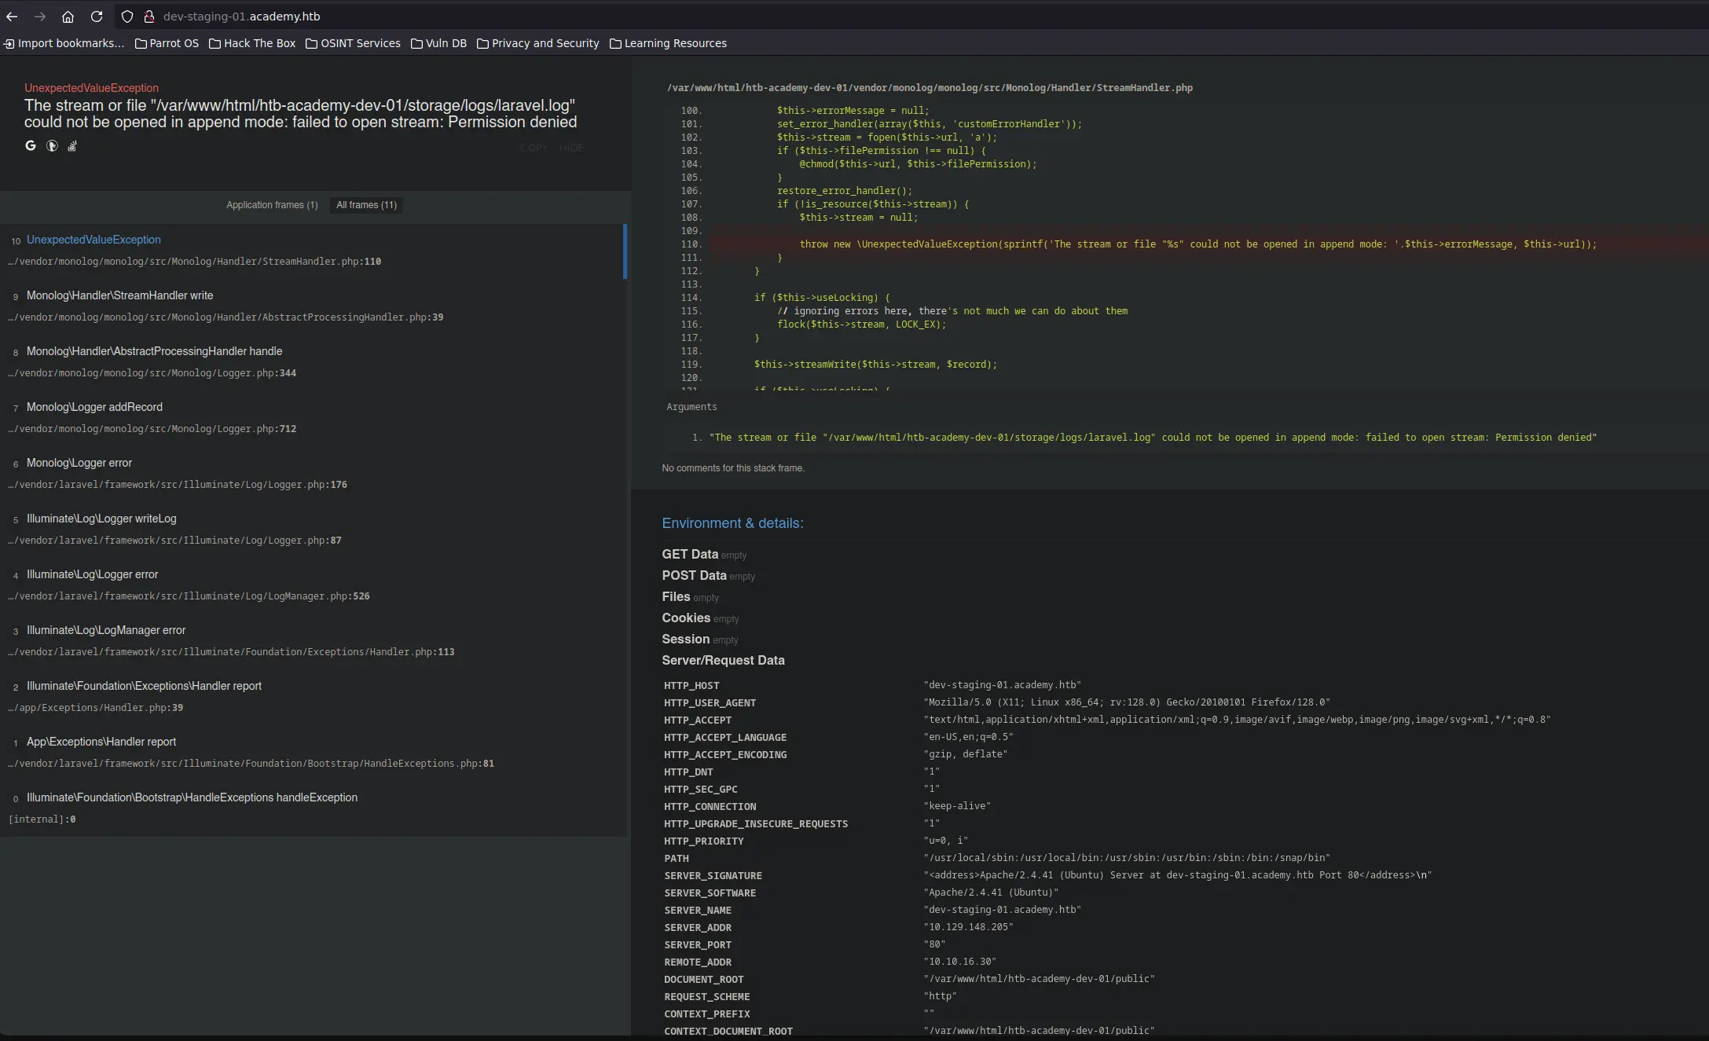The width and height of the screenshot is (1709, 1041).
Task: Select frame 7 Monolog\Logger addRecord
Action: pos(313,418)
